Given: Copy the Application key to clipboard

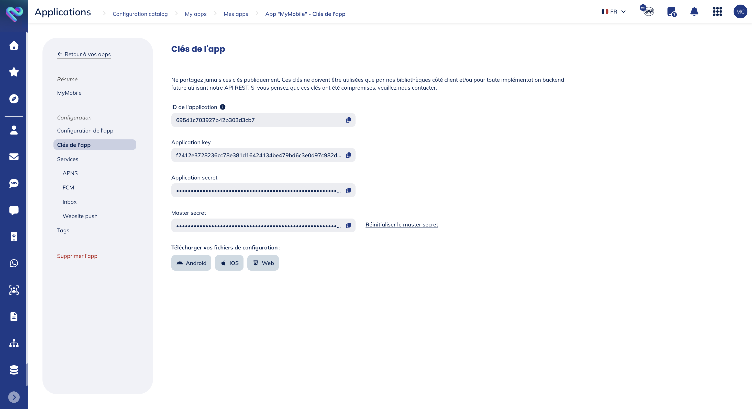Looking at the screenshot, I should pos(348,155).
